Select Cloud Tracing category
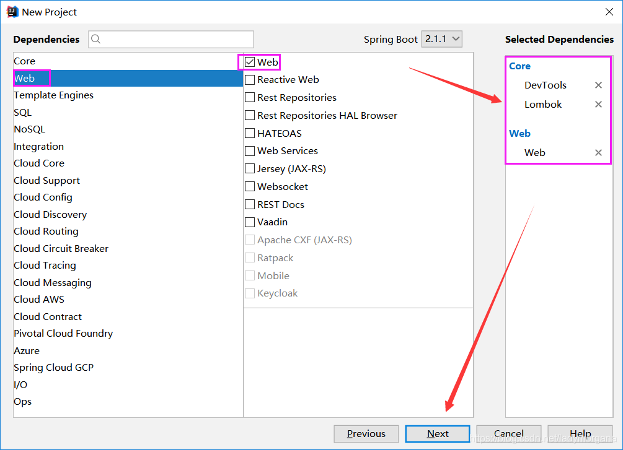Image resolution: width=623 pixels, height=450 pixels. point(128,266)
